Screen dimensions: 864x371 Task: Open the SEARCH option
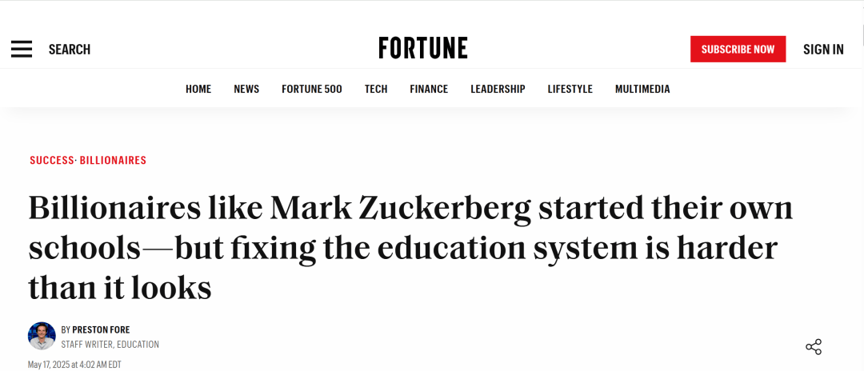70,50
